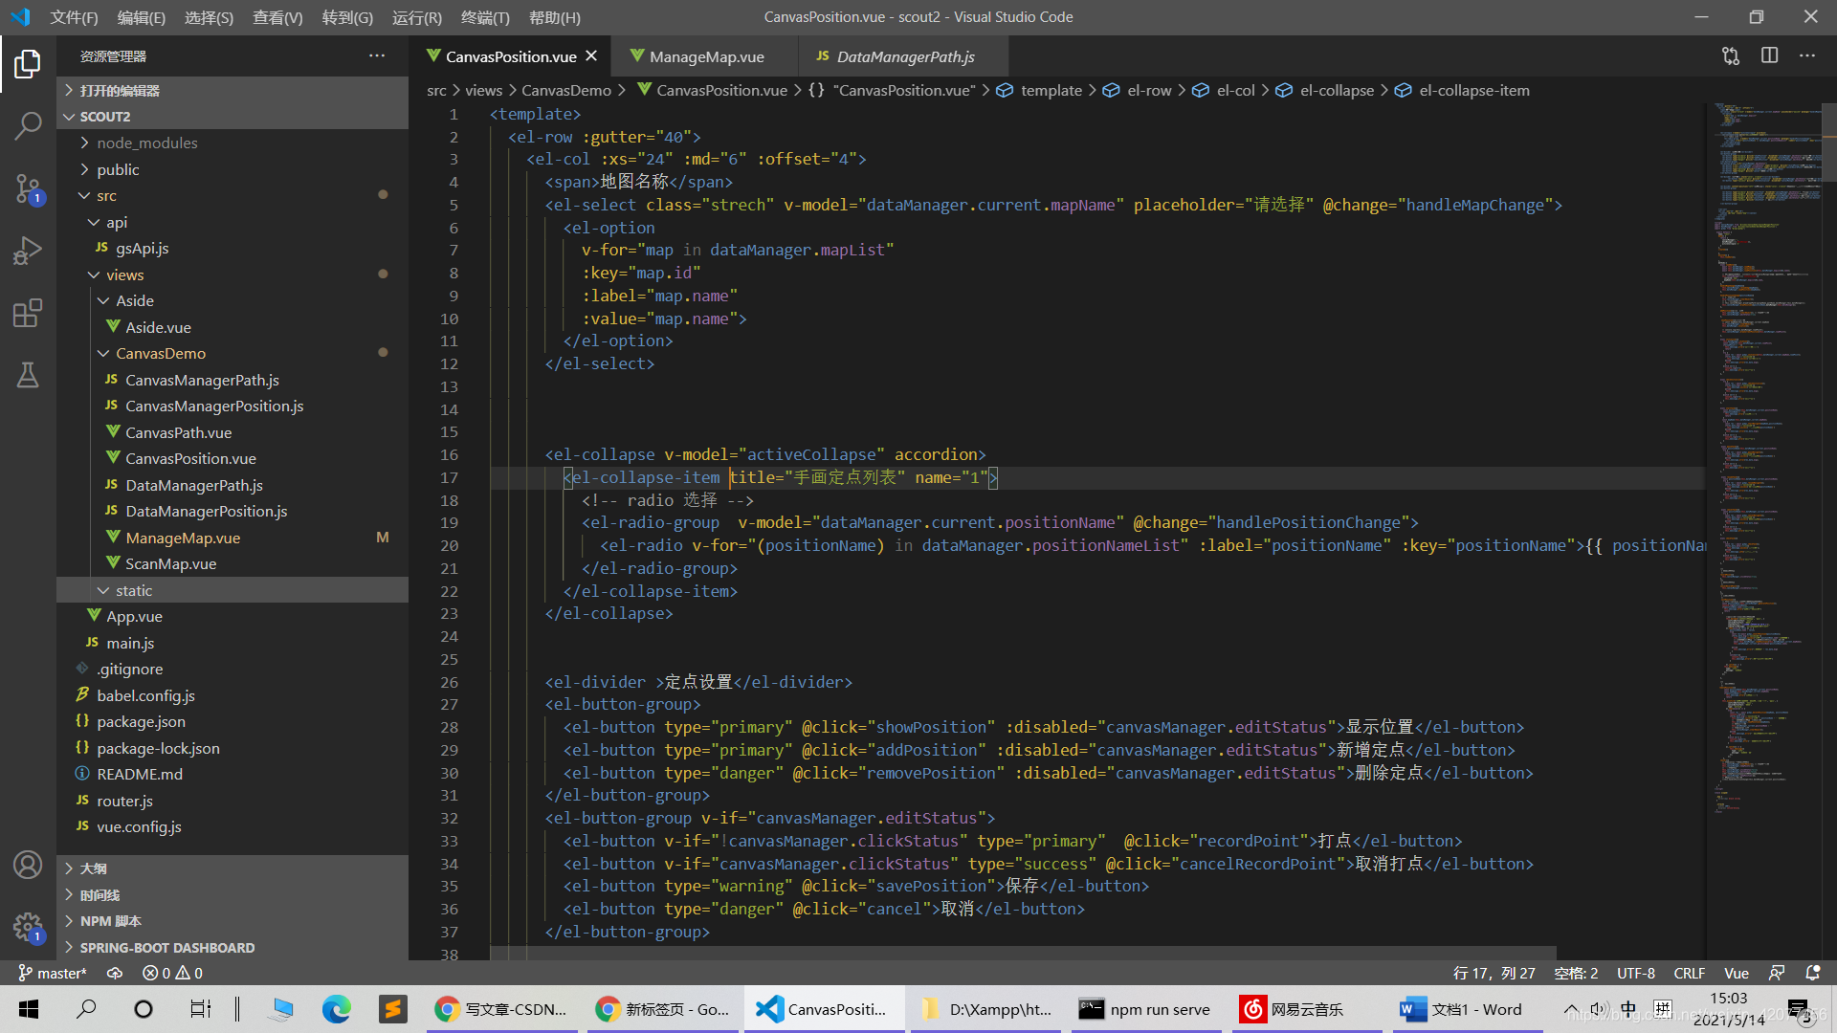Screen dimensions: 1837x1033
Task: Click CRLF end of line setting
Action: [1689, 973]
